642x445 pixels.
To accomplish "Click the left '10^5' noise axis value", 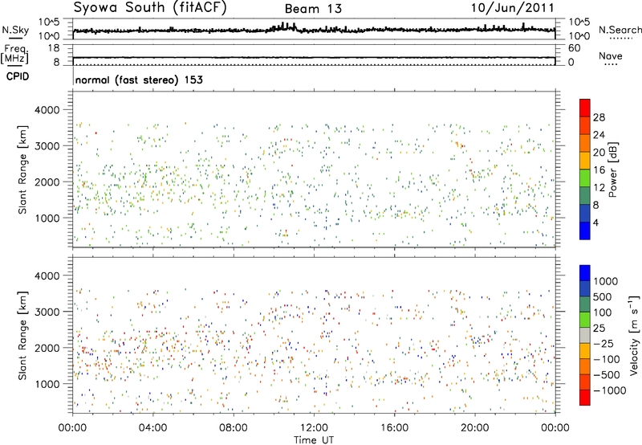I will coord(49,22).
